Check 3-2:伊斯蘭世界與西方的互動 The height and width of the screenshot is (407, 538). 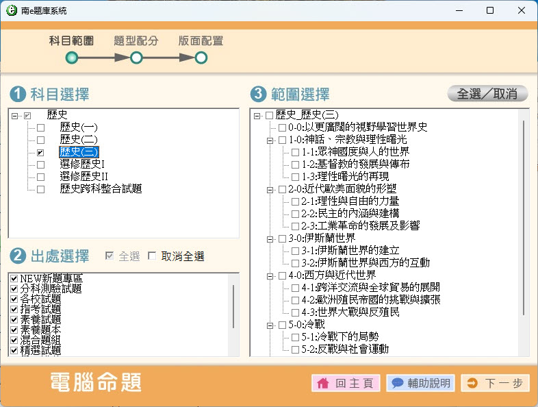point(295,263)
